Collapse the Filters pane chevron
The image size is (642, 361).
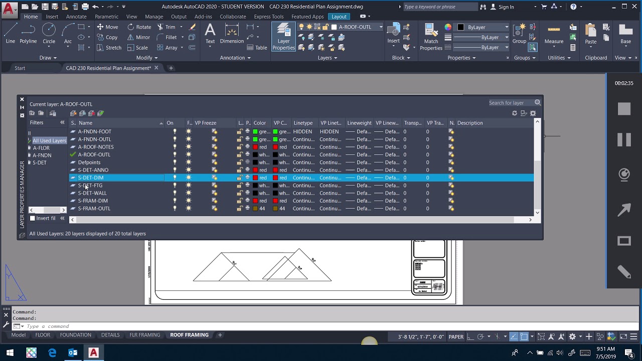(62, 122)
